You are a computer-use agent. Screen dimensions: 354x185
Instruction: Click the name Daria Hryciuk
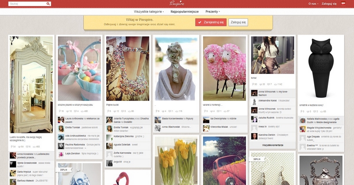24,172
